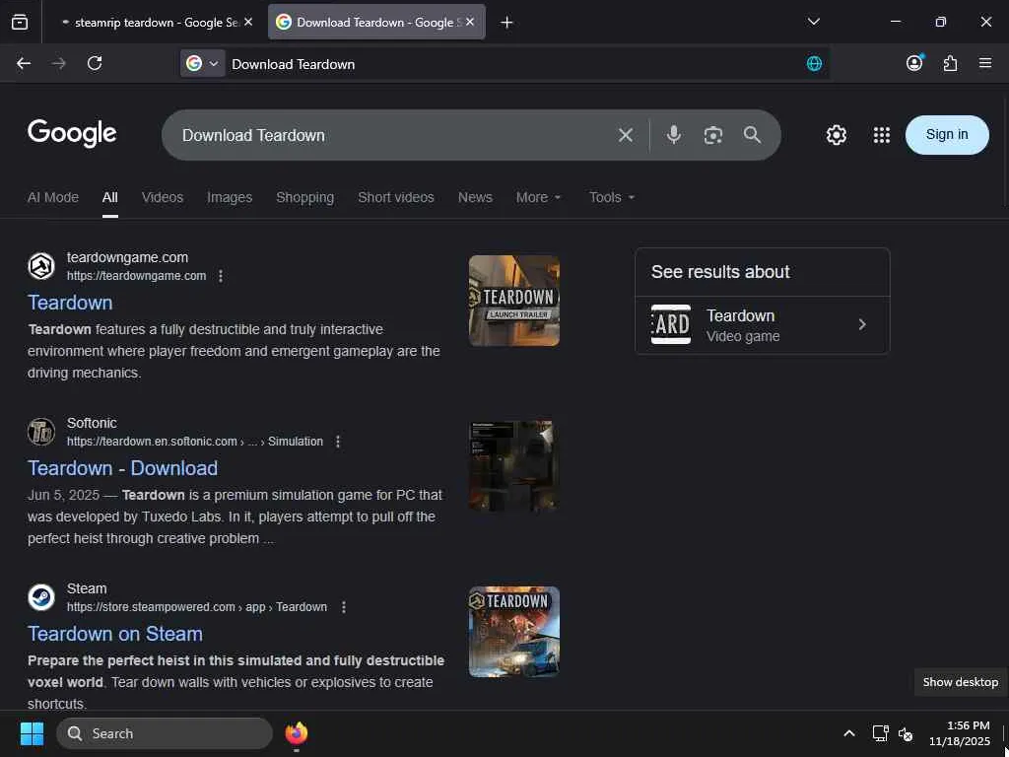Select the Download Teardown Google tab
The image size is (1009, 757).
tap(376, 22)
